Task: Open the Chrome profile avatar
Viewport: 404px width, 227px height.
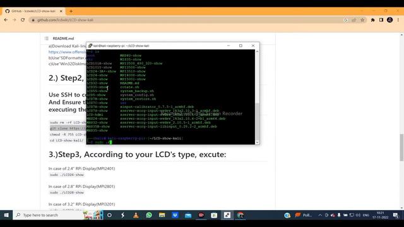Action: (389, 20)
